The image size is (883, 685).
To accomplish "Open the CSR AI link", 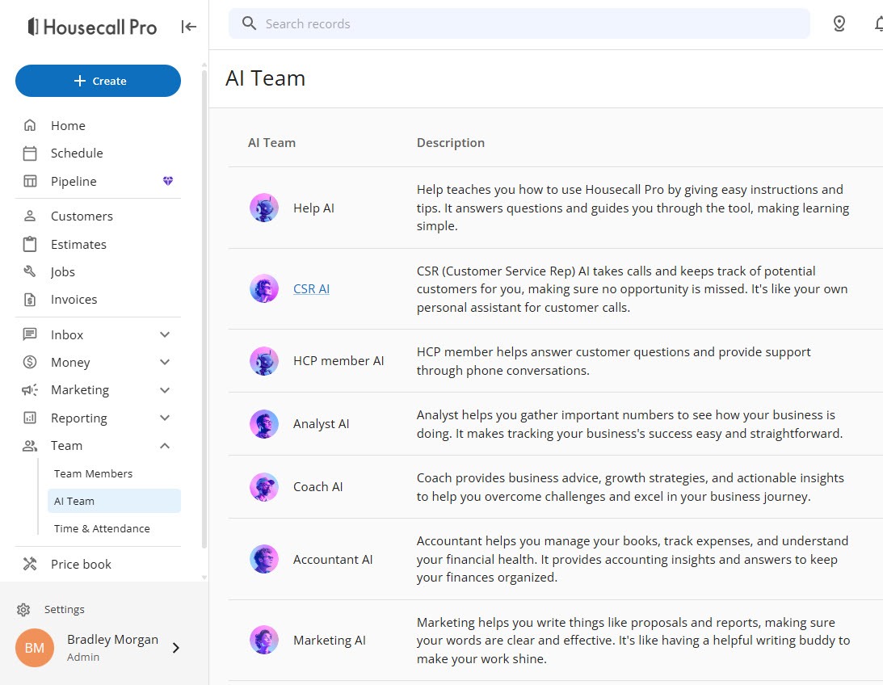I will [311, 288].
